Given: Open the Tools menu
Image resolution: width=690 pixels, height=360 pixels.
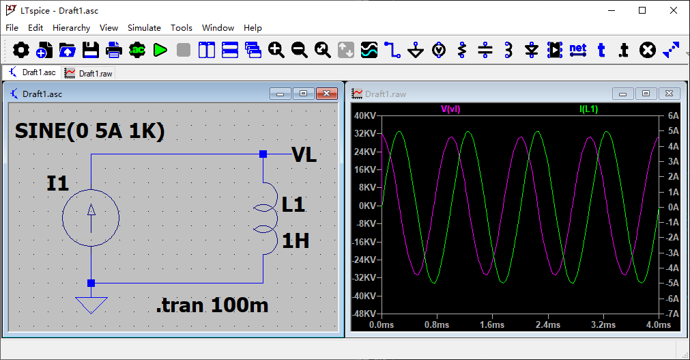Looking at the screenshot, I should (182, 28).
